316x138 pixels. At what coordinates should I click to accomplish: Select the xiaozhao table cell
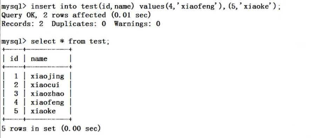[47, 94]
